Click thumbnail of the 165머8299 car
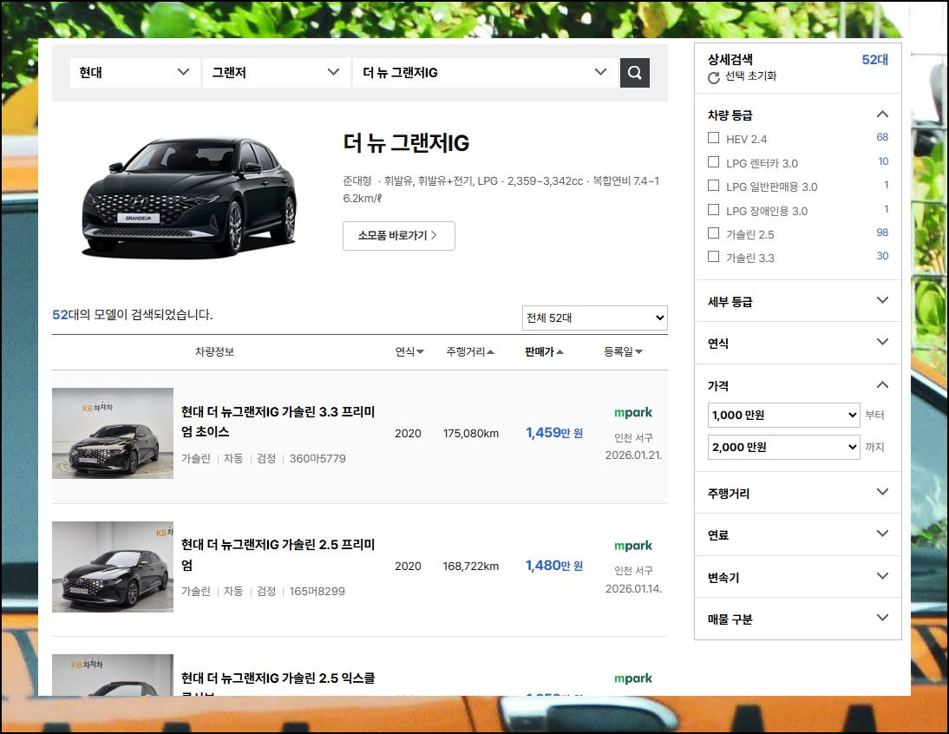The image size is (949, 734). [x=113, y=567]
